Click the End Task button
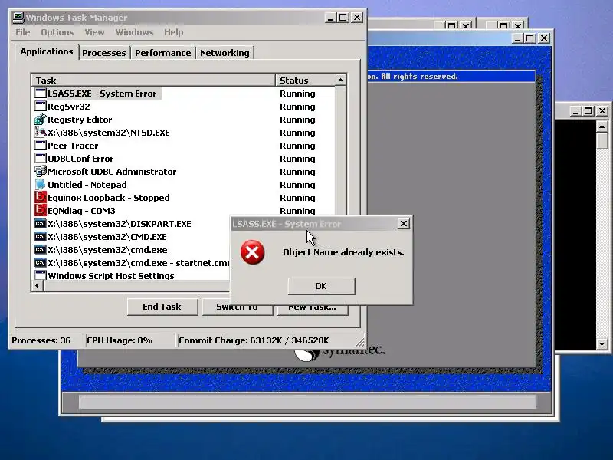This screenshot has height=460, width=613. point(162,307)
